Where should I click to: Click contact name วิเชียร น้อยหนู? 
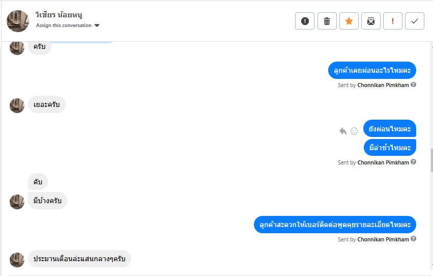click(60, 15)
